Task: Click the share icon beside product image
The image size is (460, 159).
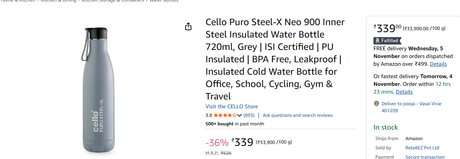Action: pyautogui.click(x=188, y=26)
